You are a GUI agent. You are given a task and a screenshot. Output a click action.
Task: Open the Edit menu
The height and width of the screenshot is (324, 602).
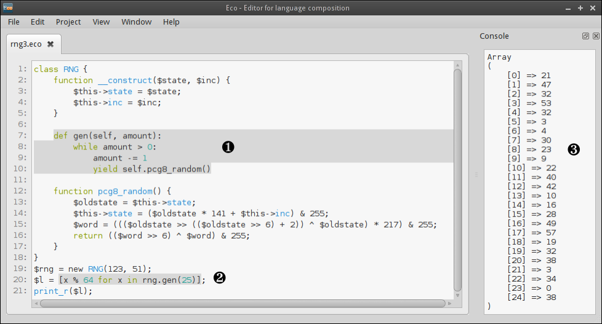pyautogui.click(x=38, y=22)
